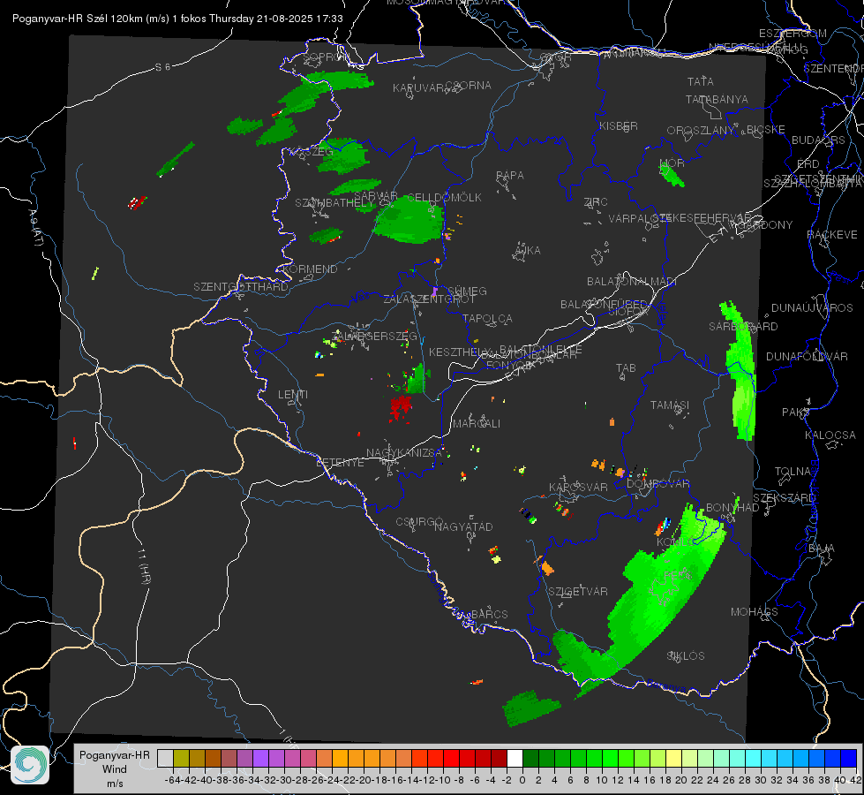Screen dimensions: 864x795
Task: Click the ZIRC town label
Action: click(596, 202)
